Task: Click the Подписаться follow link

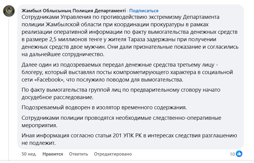Action: [144, 11]
